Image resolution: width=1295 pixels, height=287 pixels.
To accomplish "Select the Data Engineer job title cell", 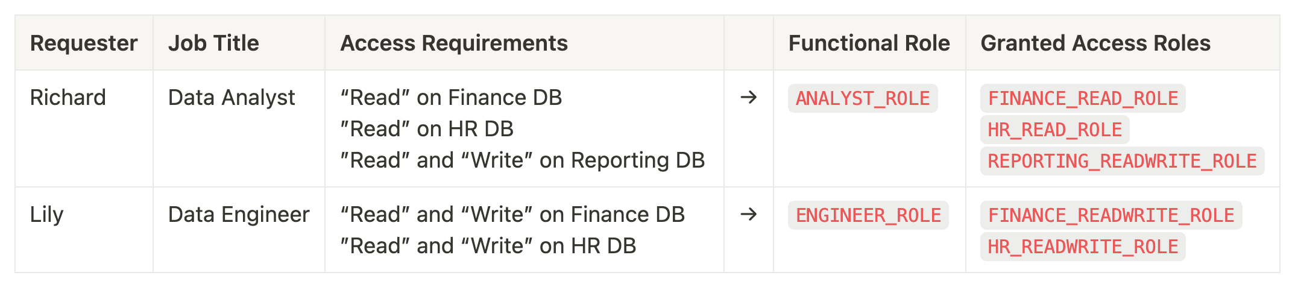I will (239, 215).
